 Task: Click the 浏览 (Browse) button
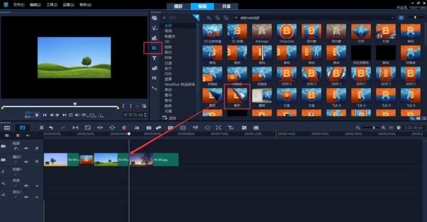pyautogui.click(x=169, y=118)
